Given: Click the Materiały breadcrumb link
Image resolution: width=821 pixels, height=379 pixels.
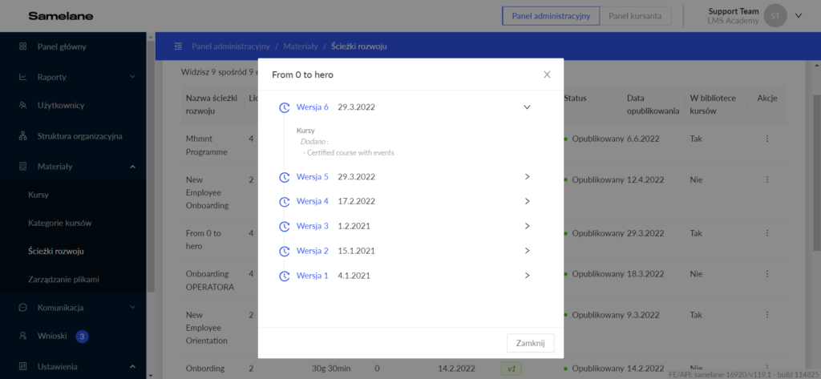Looking at the screenshot, I should tap(301, 46).
